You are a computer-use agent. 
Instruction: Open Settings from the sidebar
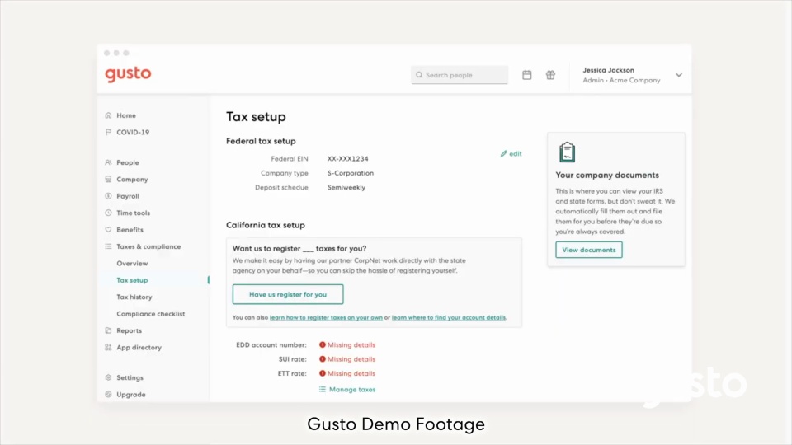pos(130,377)
